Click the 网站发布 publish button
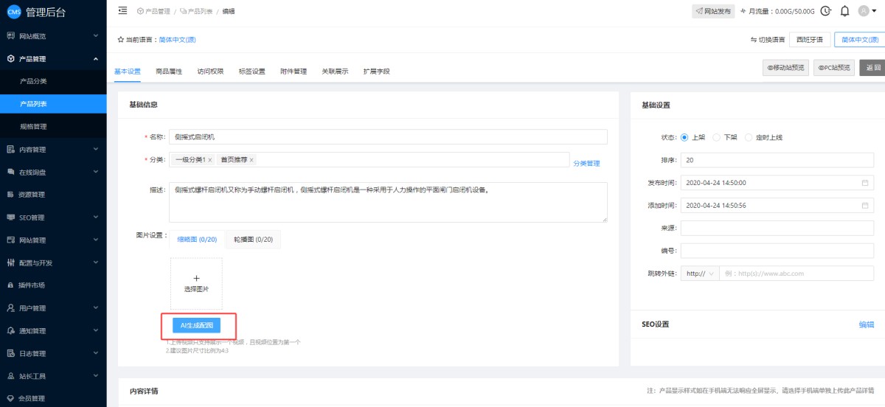This screenshot has width=885, height=407. click(712, 11)
